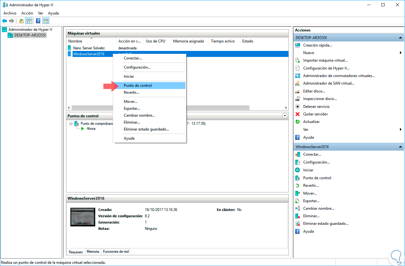
Task: Collapse the WindowsServer2016 actions section
Action: (400, 147)
